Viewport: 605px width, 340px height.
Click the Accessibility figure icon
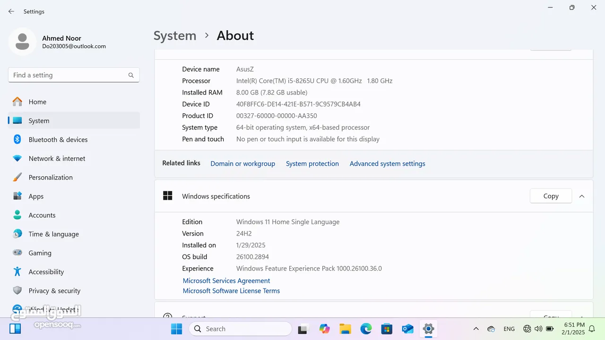point(17,272)
